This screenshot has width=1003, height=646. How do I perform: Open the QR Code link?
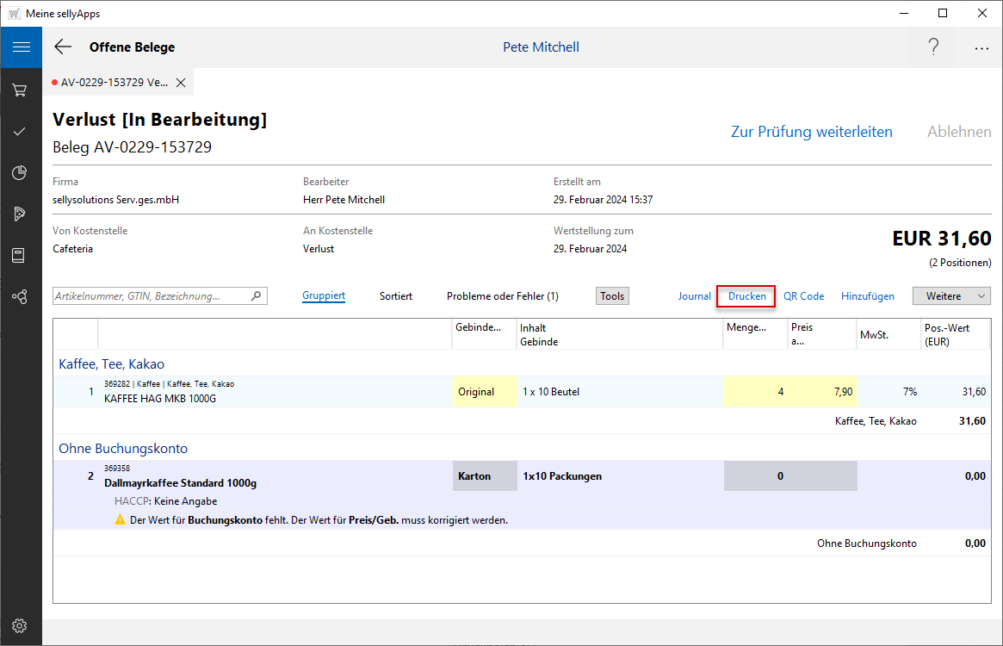coord(803,296)
